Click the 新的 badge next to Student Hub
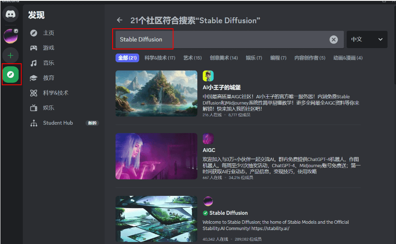Image resolution: width=396 pixels, height=244 pixels. 92,123
